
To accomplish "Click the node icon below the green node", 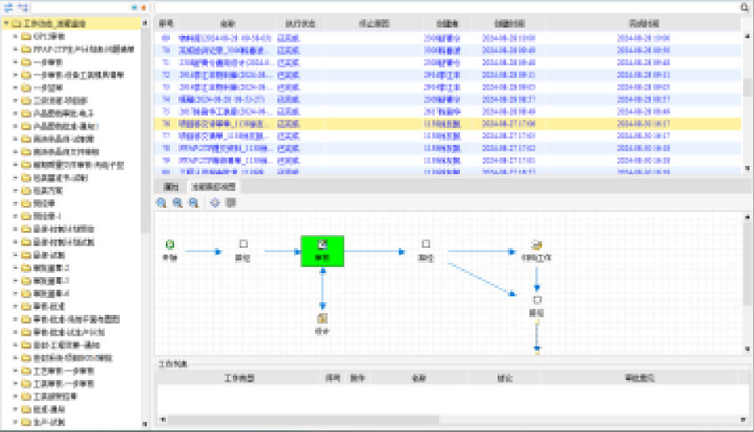I will pos(322,318).
